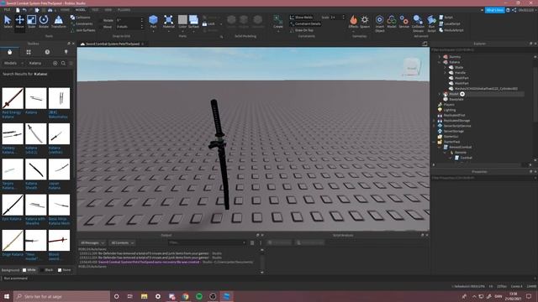Open the Effects menu

(x=353, y=22)
